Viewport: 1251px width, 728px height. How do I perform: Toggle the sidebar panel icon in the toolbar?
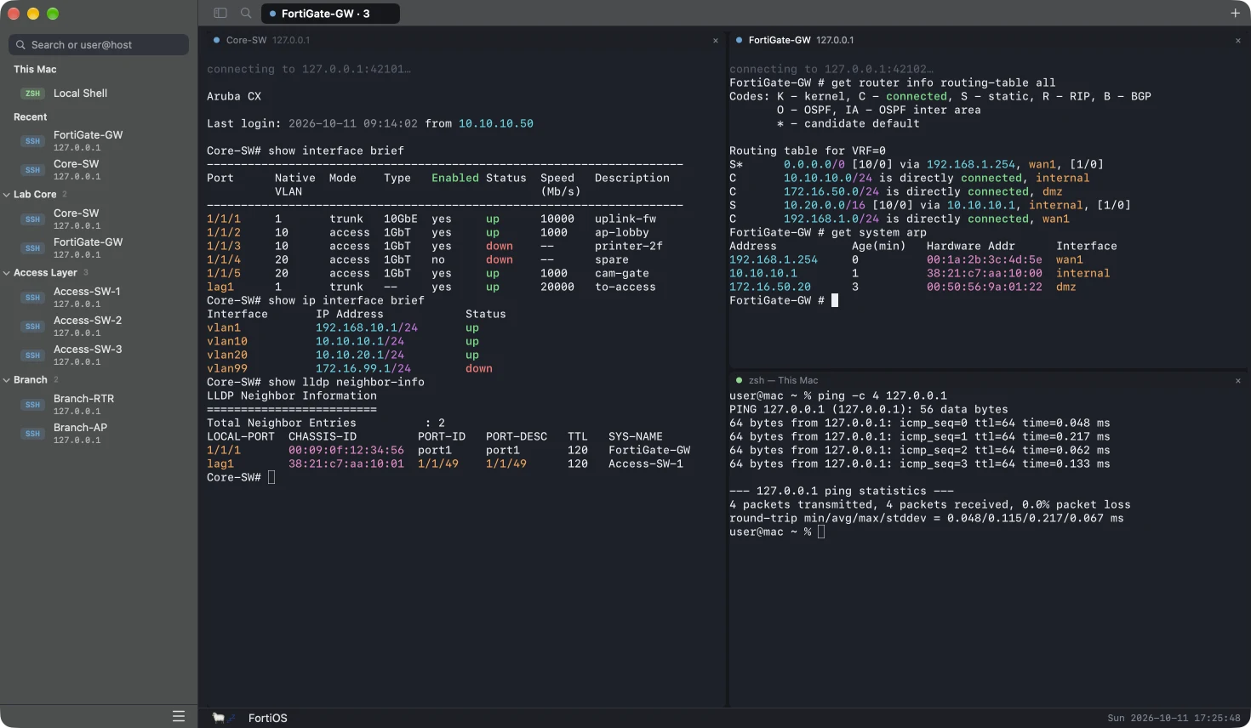pyautogui.click(x=220, y=13)
